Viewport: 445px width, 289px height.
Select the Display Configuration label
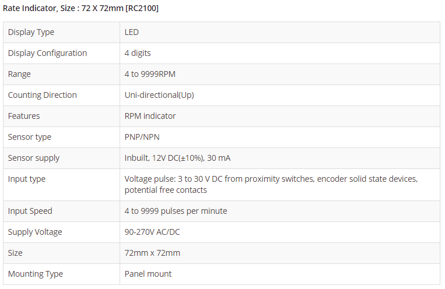47,53
